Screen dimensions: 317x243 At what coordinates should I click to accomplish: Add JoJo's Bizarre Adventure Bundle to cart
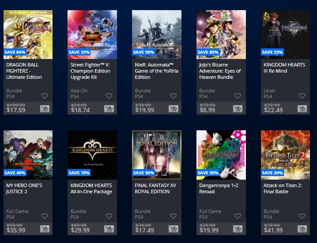[x=238, y=109]
